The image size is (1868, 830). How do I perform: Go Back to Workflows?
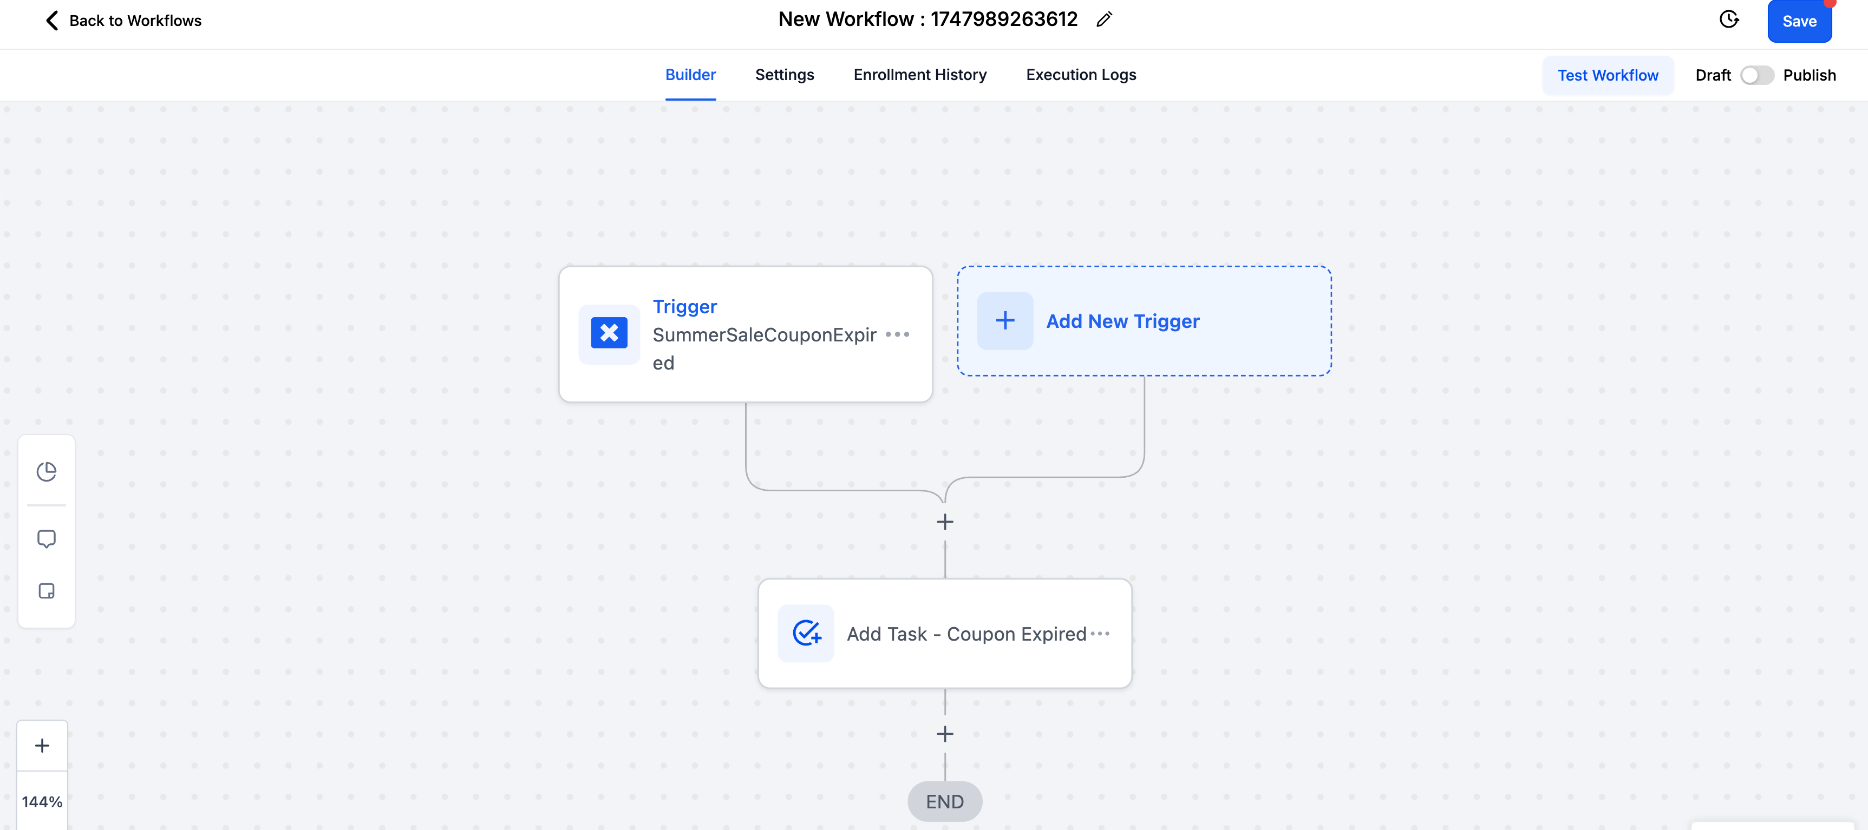coord(123,21)
